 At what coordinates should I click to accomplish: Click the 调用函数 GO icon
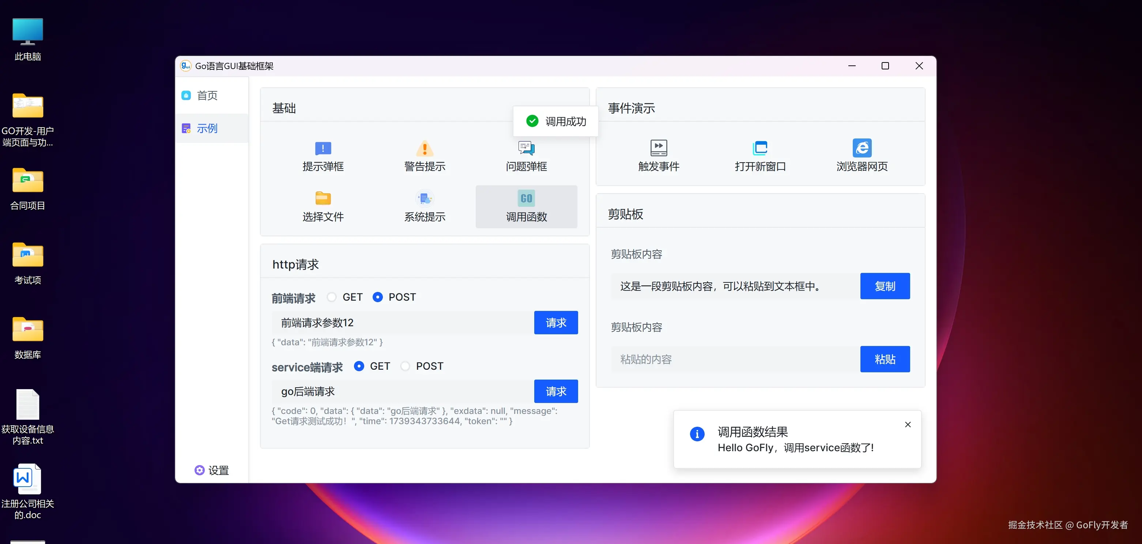point(526,198)
